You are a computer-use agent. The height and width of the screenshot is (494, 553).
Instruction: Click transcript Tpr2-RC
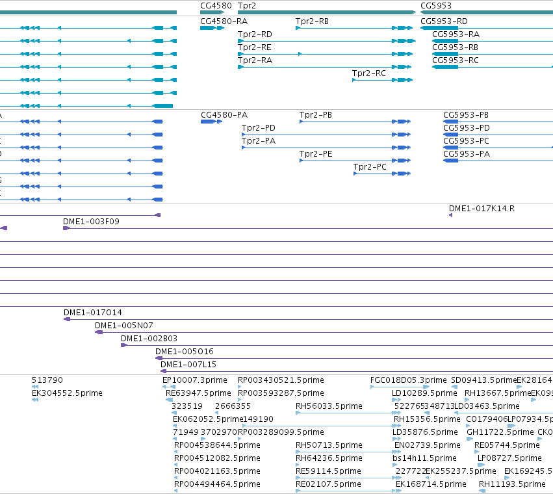tap(369, 73)
